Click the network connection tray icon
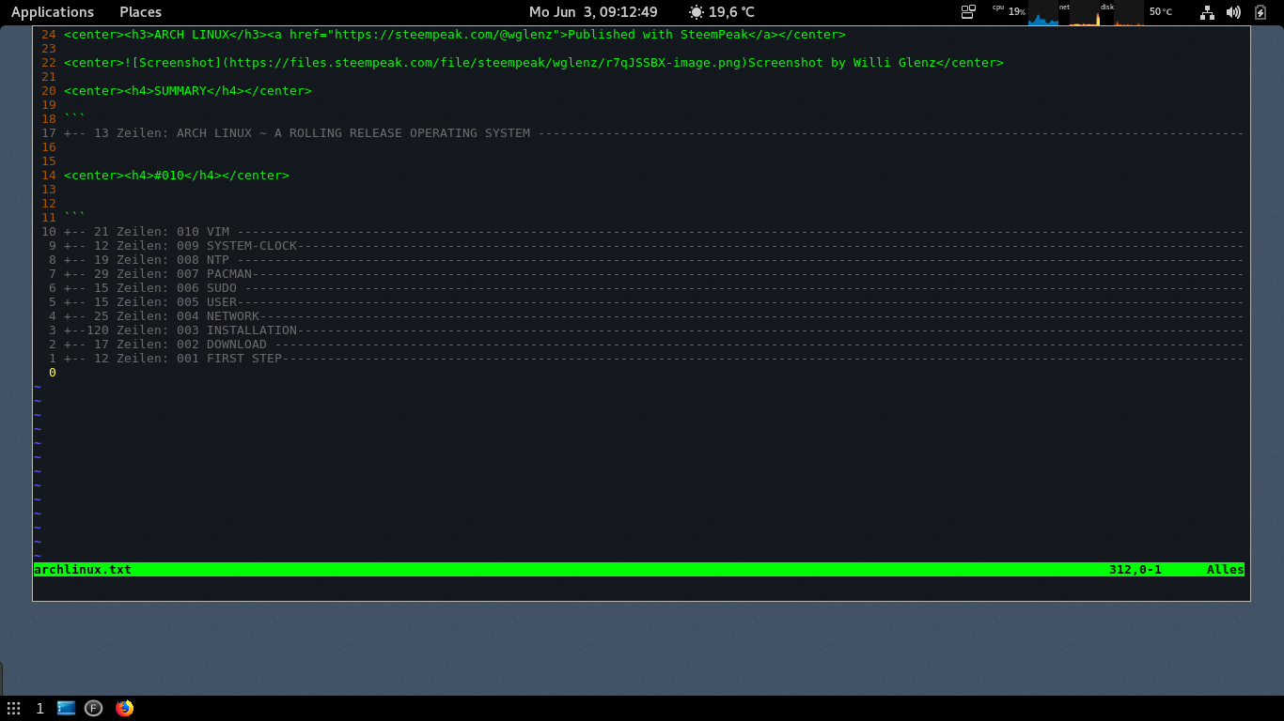1284x721 pixels. tap(1207, 12)
